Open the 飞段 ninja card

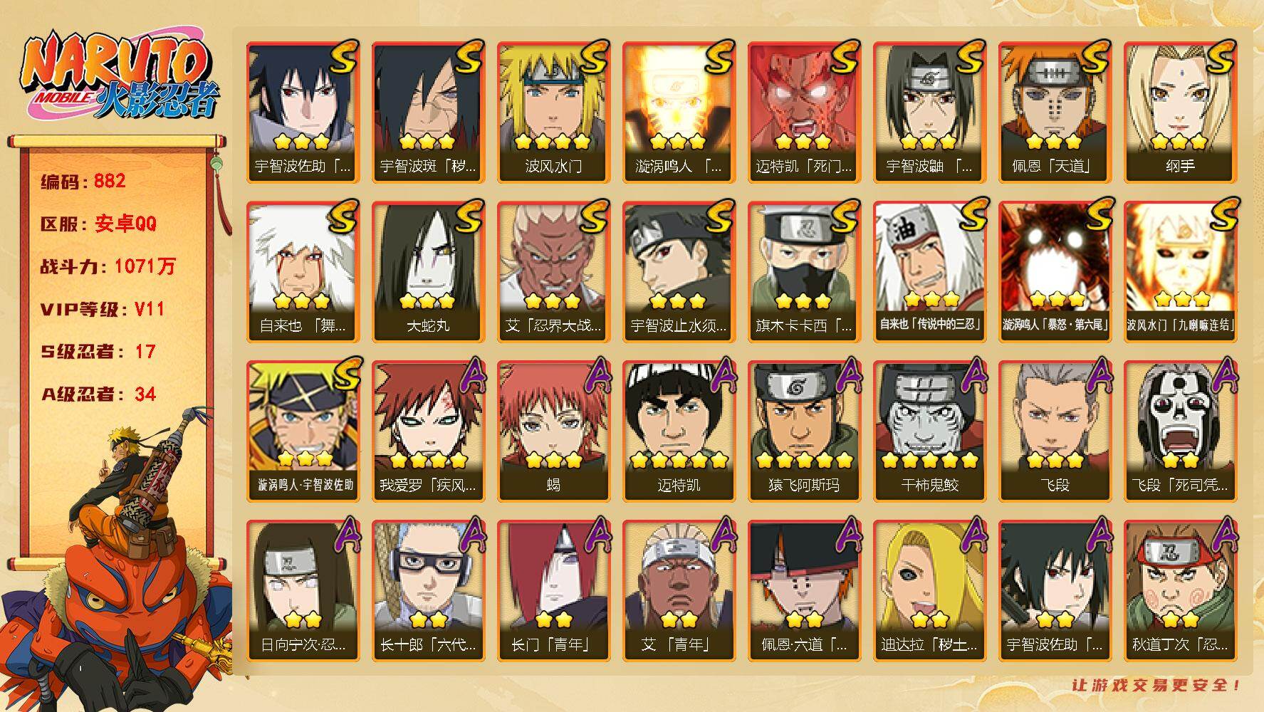(x=1055, y=431)
